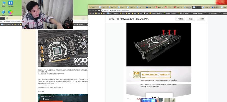The width and height of the screenshot is (227, 102).
Task: Open the 游戏 bookmark folder
Action: click(134, 14)
